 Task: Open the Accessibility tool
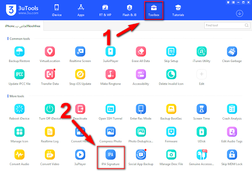[141, 74]
